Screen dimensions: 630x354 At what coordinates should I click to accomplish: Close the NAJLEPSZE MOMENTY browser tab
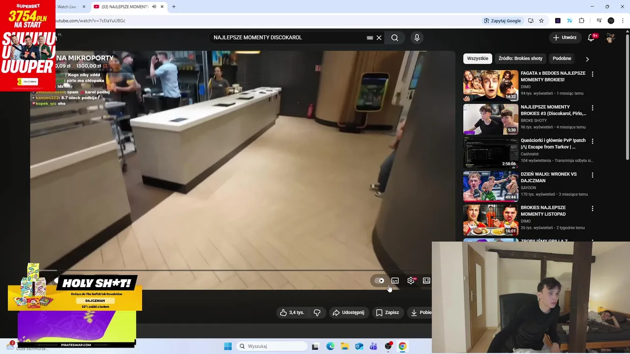pyautogui.click(x=162, y=7)
